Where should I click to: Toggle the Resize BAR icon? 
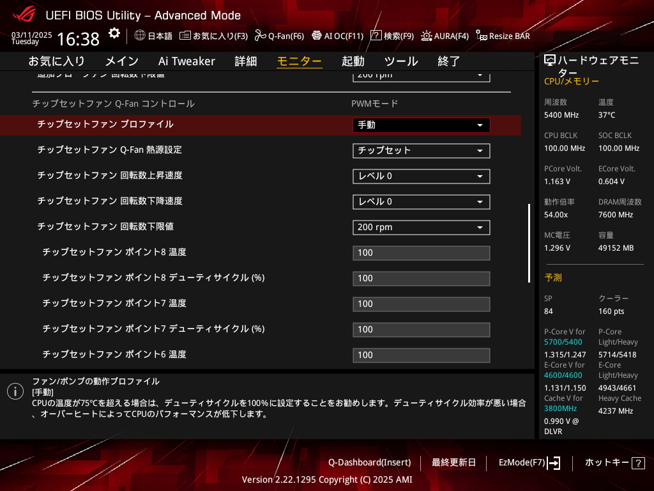pyautogui.click(x=482, y=36)
